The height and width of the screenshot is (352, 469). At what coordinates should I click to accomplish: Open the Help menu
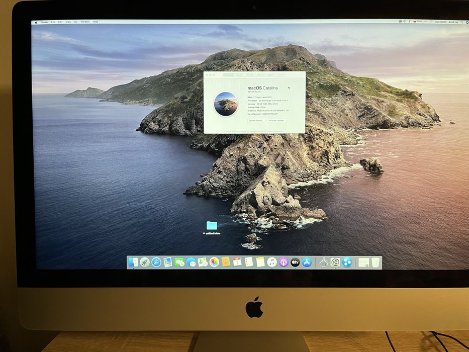pos(96,22)
